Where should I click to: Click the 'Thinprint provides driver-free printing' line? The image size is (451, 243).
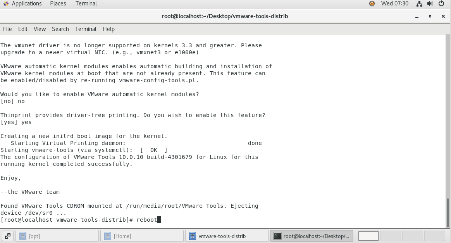tap(133, 115)
